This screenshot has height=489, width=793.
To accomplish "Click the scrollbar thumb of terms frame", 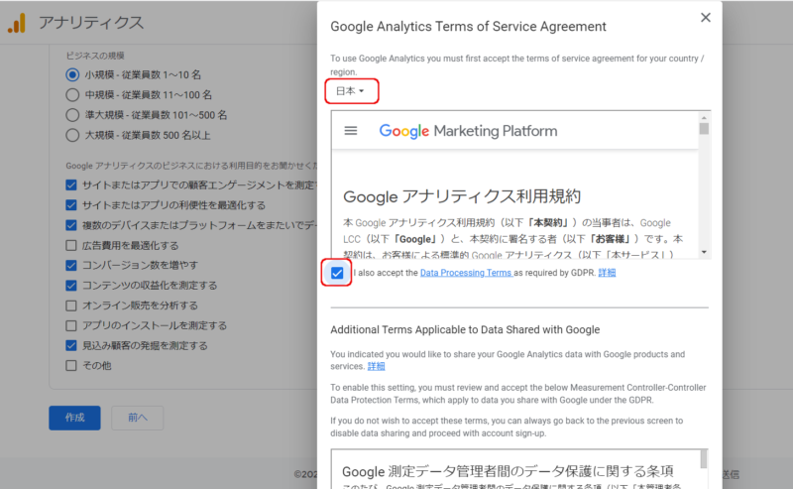I will [x=704, y=129].
